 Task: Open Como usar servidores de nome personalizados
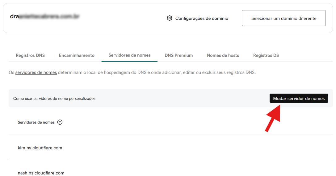(x=54, y=99)
